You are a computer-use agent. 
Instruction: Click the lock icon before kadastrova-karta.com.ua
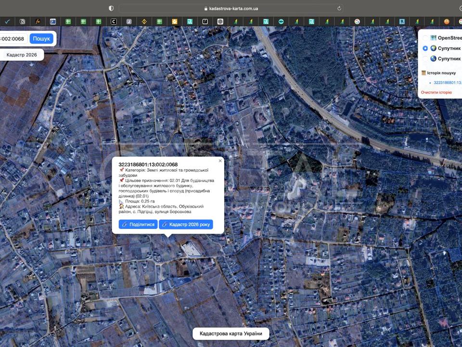point(206,9)
